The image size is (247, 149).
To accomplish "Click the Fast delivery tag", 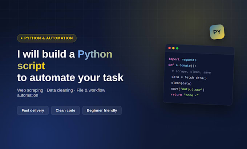I will 33,110.
